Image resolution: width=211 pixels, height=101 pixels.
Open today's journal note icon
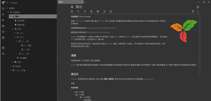pos(3,48)
